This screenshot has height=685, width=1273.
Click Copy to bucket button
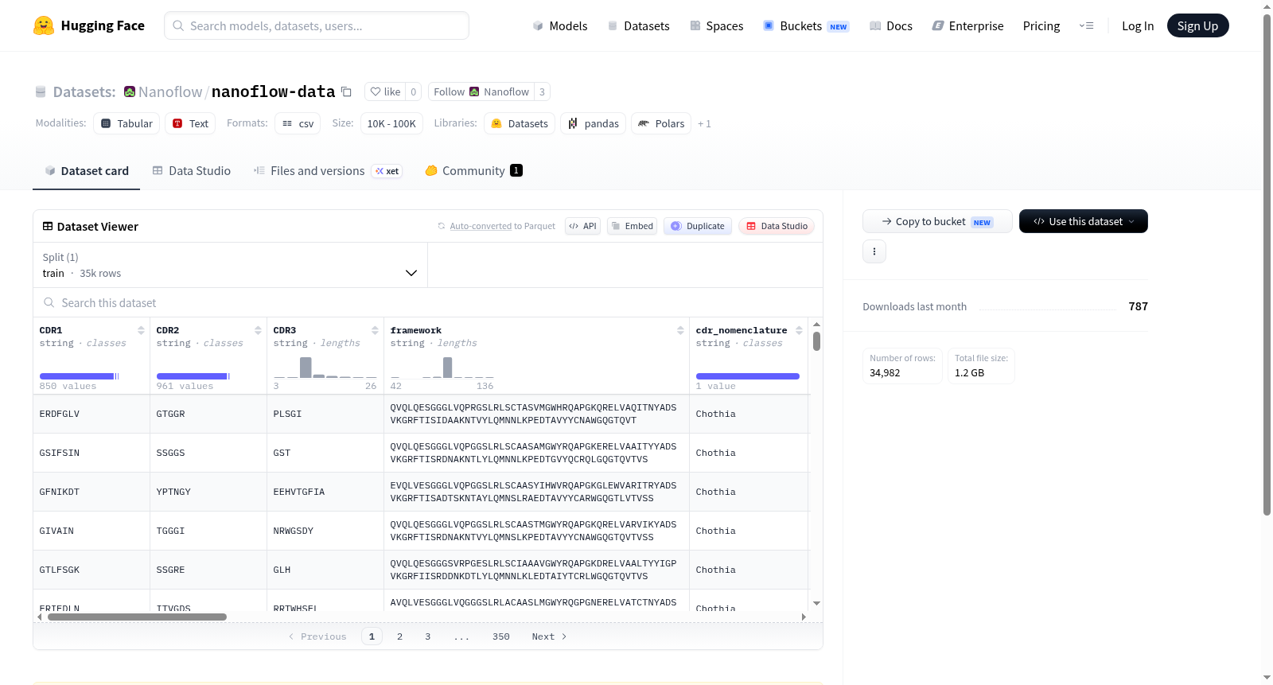point(937,221)
